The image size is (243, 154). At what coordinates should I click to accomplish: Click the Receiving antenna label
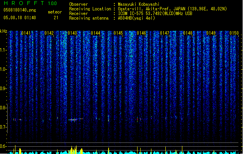[x=89, y=18]
